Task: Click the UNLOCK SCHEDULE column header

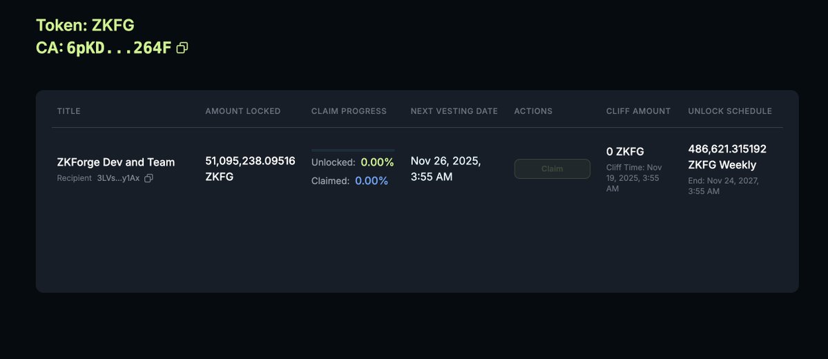Action: (x=730, y=111)
